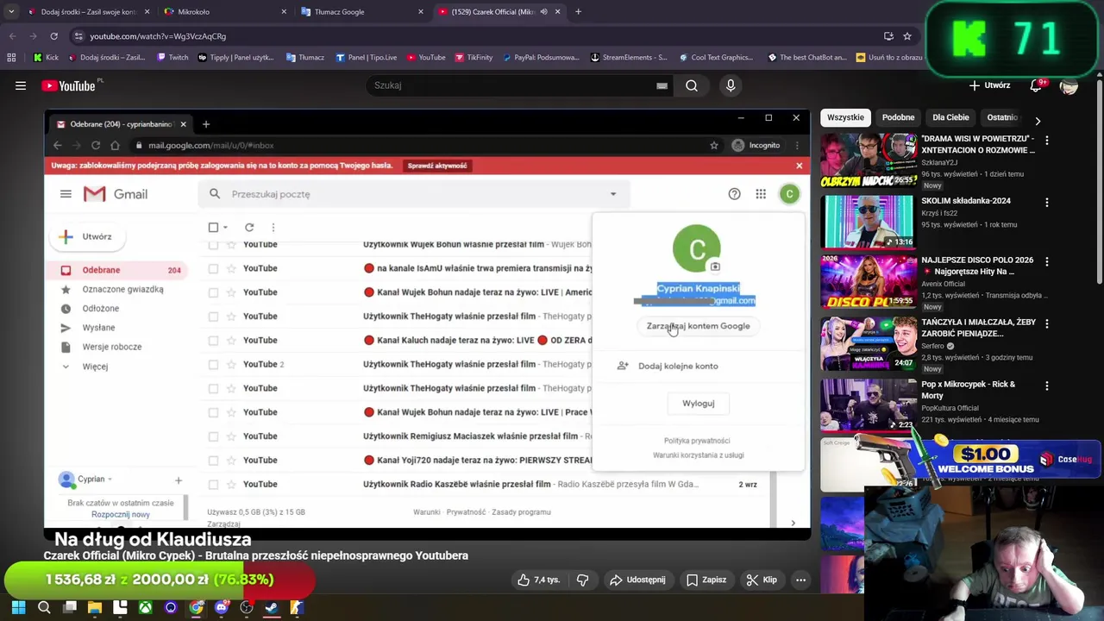Star the 'YouTube 2' conversation row

click(231, 364)
